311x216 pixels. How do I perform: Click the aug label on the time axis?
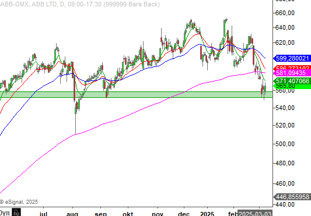point(72,214)
